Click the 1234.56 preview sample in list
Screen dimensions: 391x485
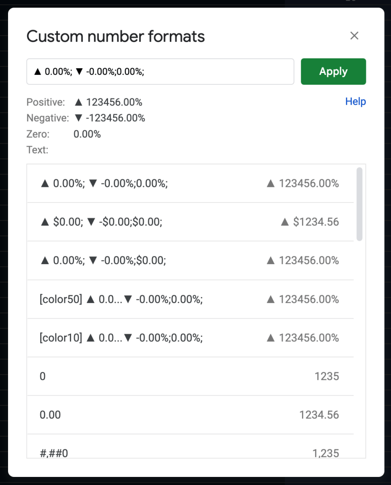[319, 415]
